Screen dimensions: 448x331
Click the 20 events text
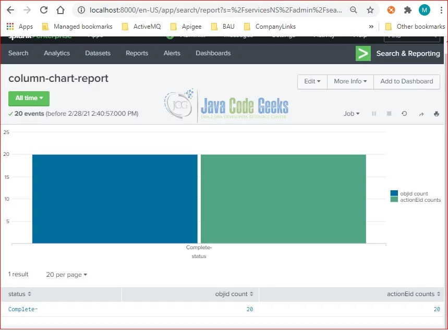pos(29,114)
